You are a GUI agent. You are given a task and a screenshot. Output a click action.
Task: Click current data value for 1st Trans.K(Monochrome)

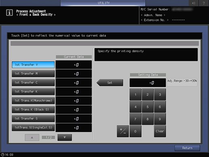(x=74, y=101)
